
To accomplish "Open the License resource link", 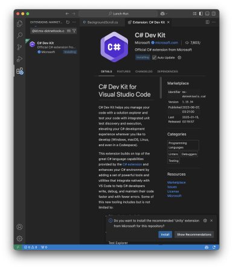I will coord(173,191).
